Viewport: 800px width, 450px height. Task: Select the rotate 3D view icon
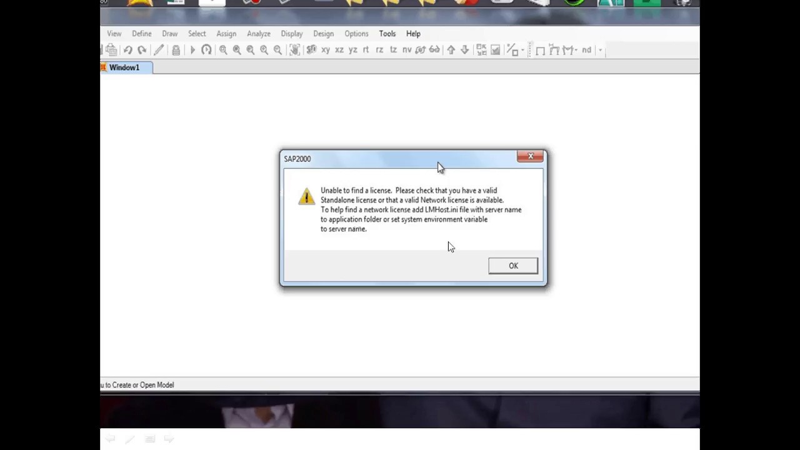coord(420,50)
